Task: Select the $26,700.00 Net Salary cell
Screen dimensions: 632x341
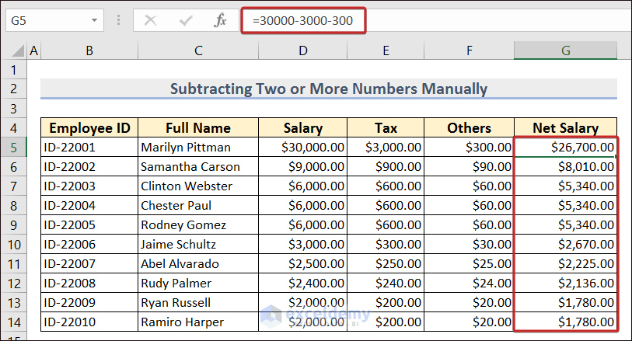Action: coord(565,147)
